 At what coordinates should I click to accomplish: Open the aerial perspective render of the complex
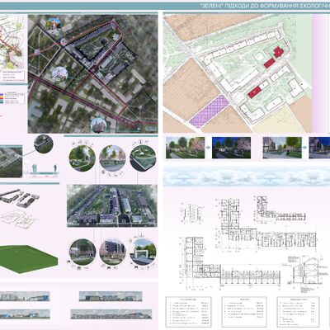[112, 205]
